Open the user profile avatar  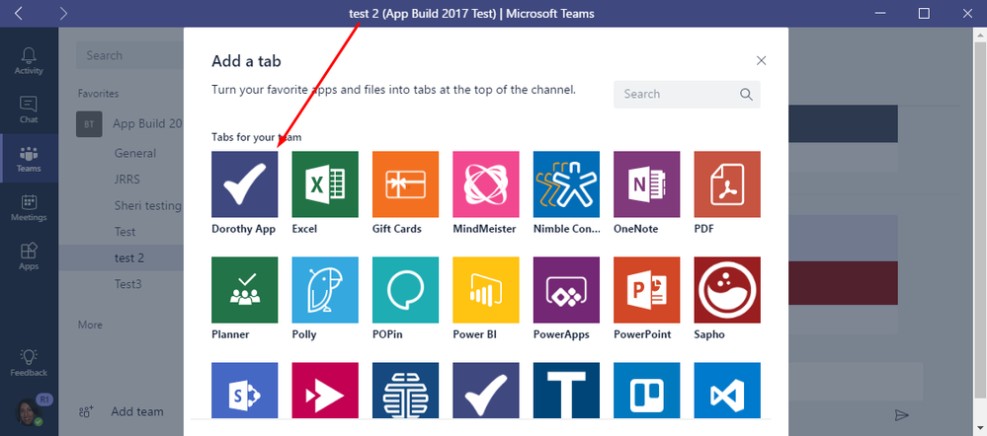(29, 411)
